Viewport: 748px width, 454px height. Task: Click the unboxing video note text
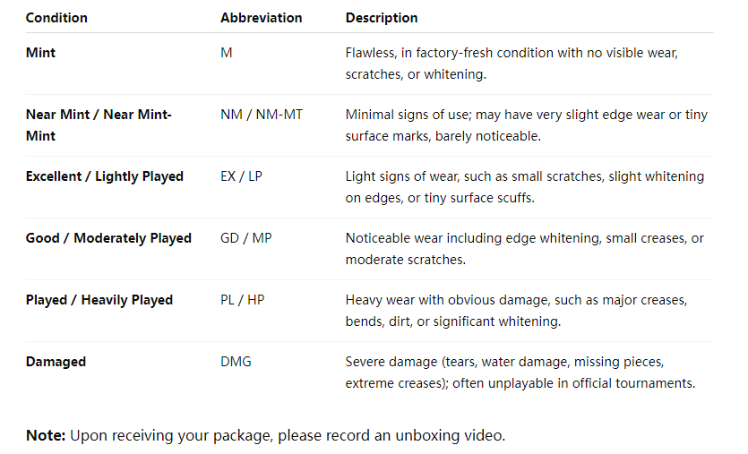pos(265,436)
